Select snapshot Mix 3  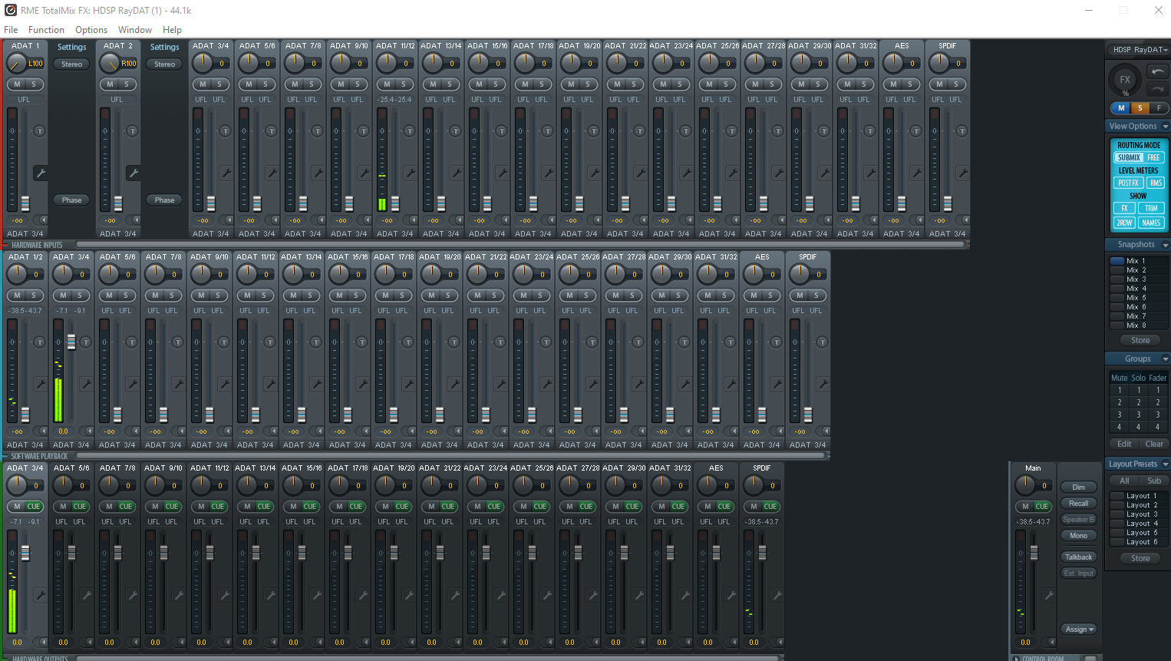1135,279
